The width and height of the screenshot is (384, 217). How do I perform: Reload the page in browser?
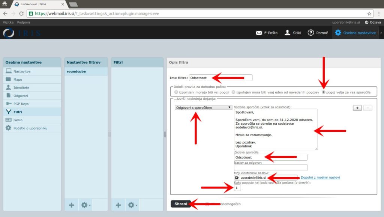(x=21, y=14)
